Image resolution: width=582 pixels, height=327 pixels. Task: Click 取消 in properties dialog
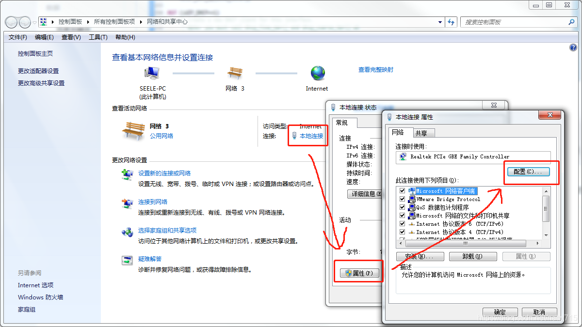(539, 312)
